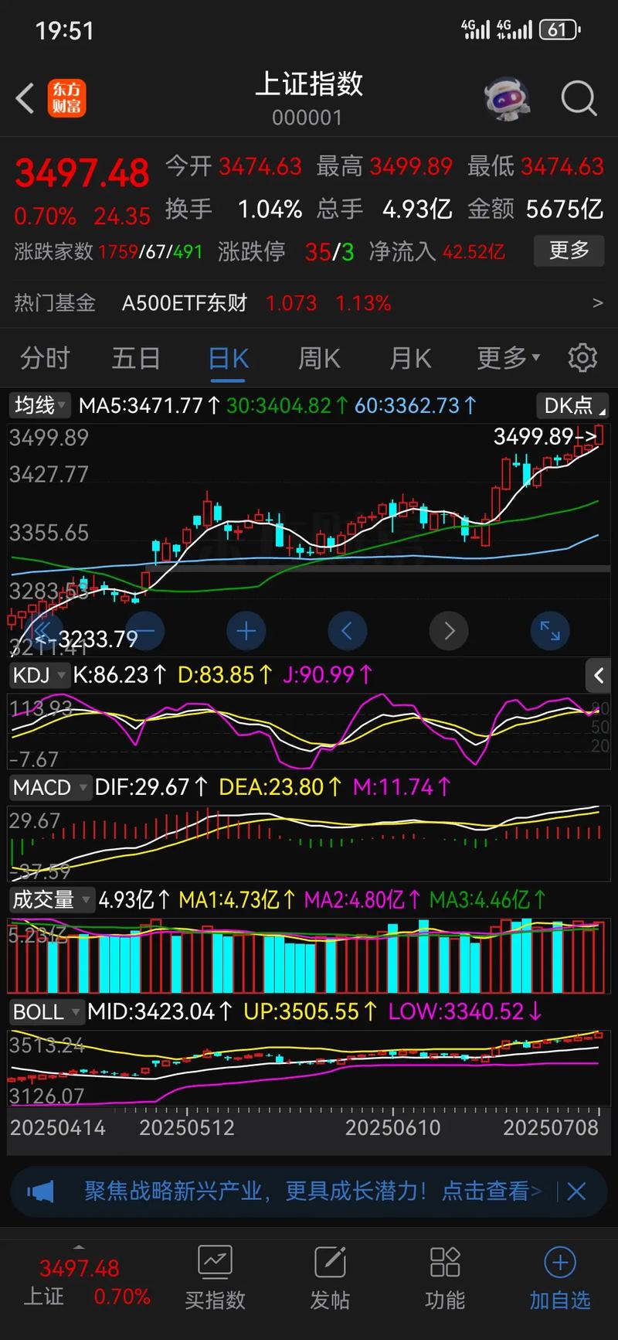618x1340 pixels.
Task: Tap the back arrow icon
Action: [25, 99]
